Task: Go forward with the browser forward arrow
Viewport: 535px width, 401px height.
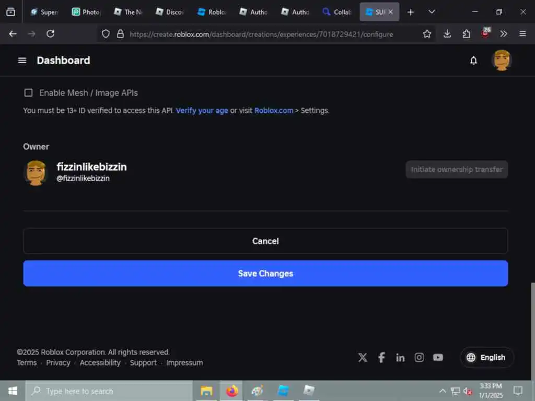Action: point(31,34)
